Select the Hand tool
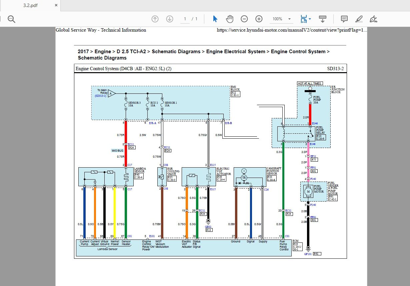410x286 pixels. click(230, 19)
